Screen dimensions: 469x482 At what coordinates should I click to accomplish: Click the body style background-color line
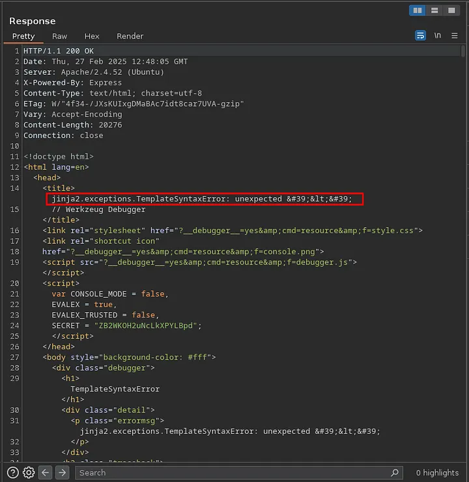(x=129, y=358)
